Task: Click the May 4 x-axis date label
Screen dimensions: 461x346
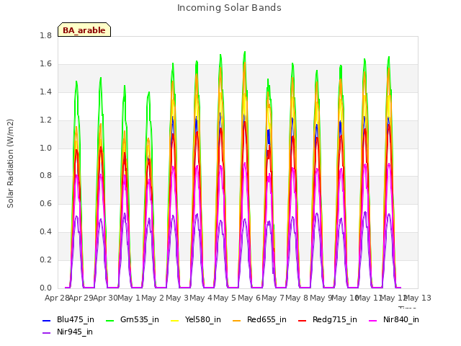Action: (x=201, y=298)
